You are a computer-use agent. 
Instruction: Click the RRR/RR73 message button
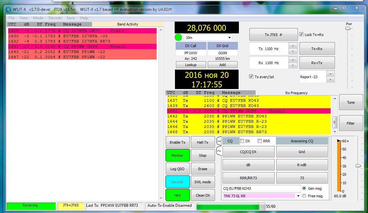click(248, 178)
